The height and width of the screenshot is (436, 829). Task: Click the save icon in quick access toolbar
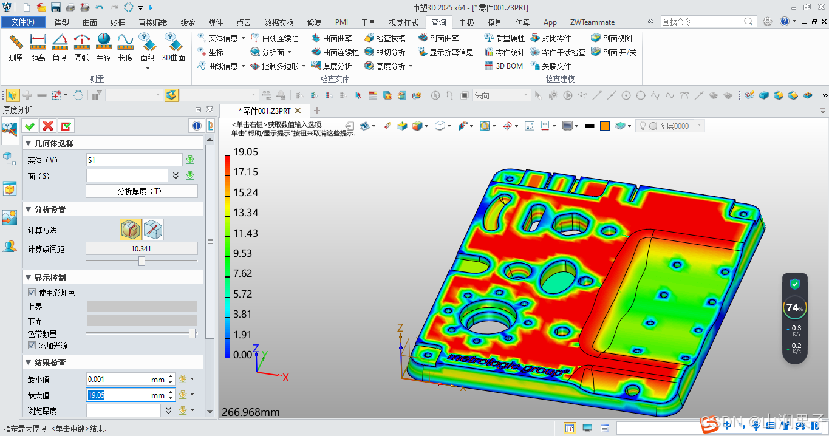click(56, 7)
